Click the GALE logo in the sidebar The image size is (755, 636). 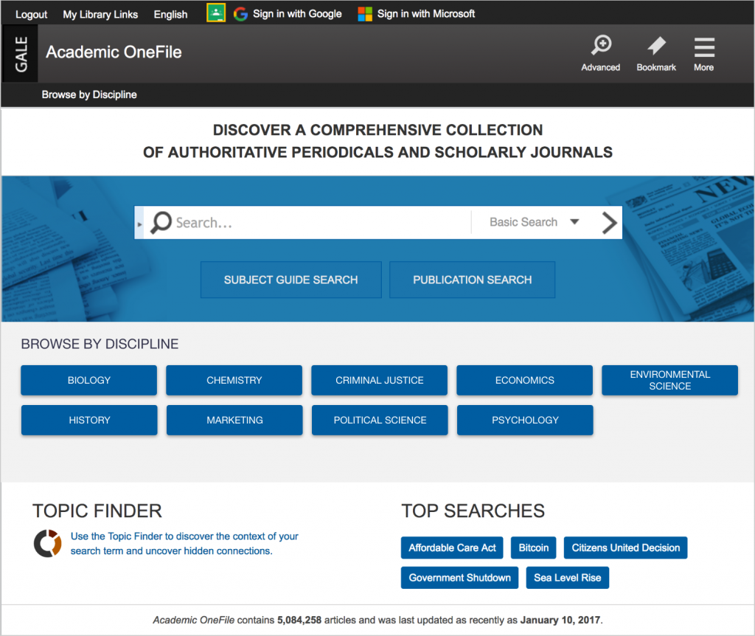[19, 52]
